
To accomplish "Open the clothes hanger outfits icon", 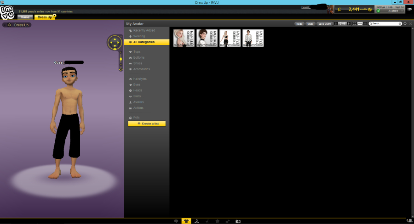I will click(197, 221).
